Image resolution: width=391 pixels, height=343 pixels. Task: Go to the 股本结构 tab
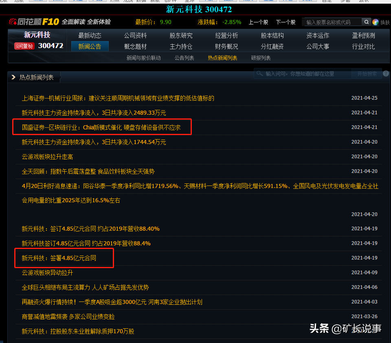pos(272,35)
